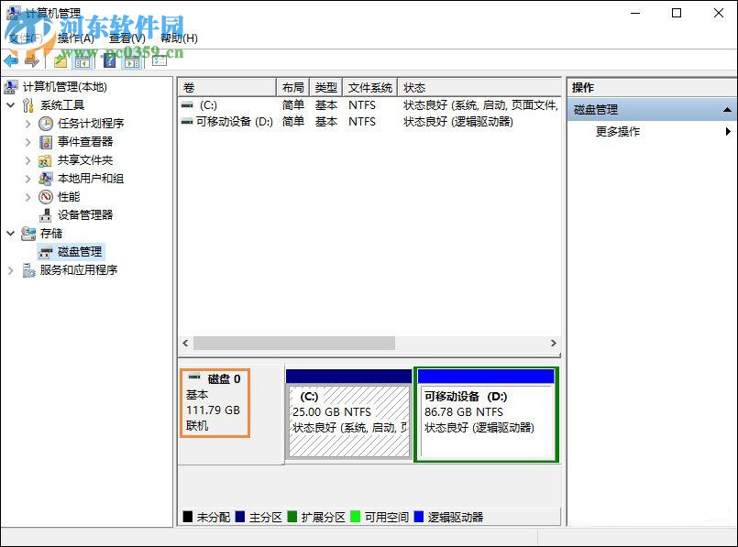
Task: Toggle the console tree visibility toolbar button
Action: [x=81, y=61]
